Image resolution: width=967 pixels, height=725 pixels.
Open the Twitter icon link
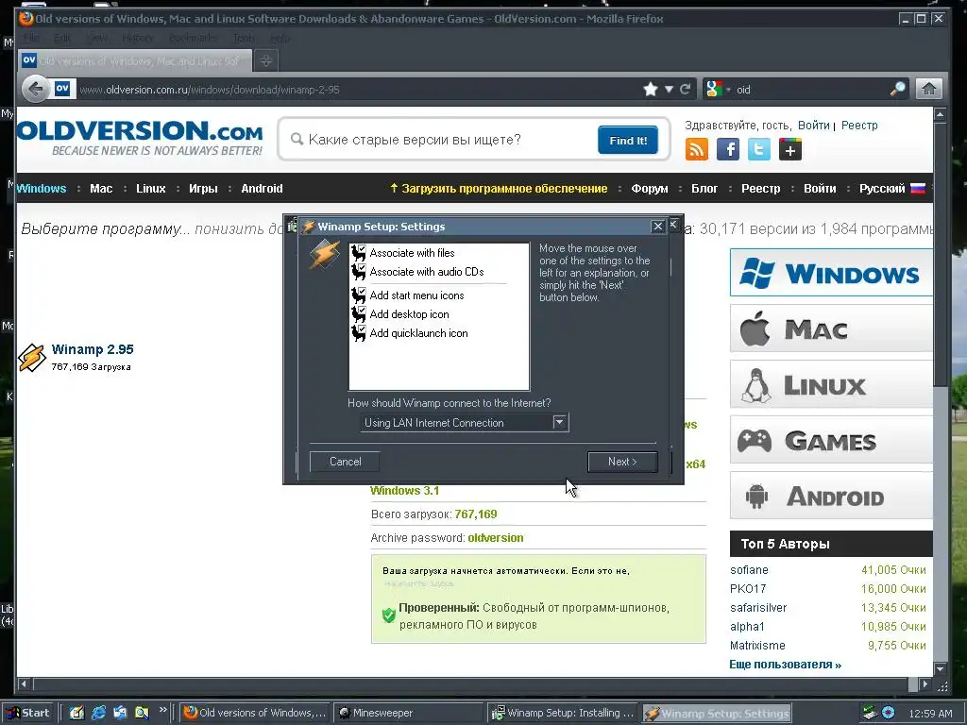click(x=759, y=150)
